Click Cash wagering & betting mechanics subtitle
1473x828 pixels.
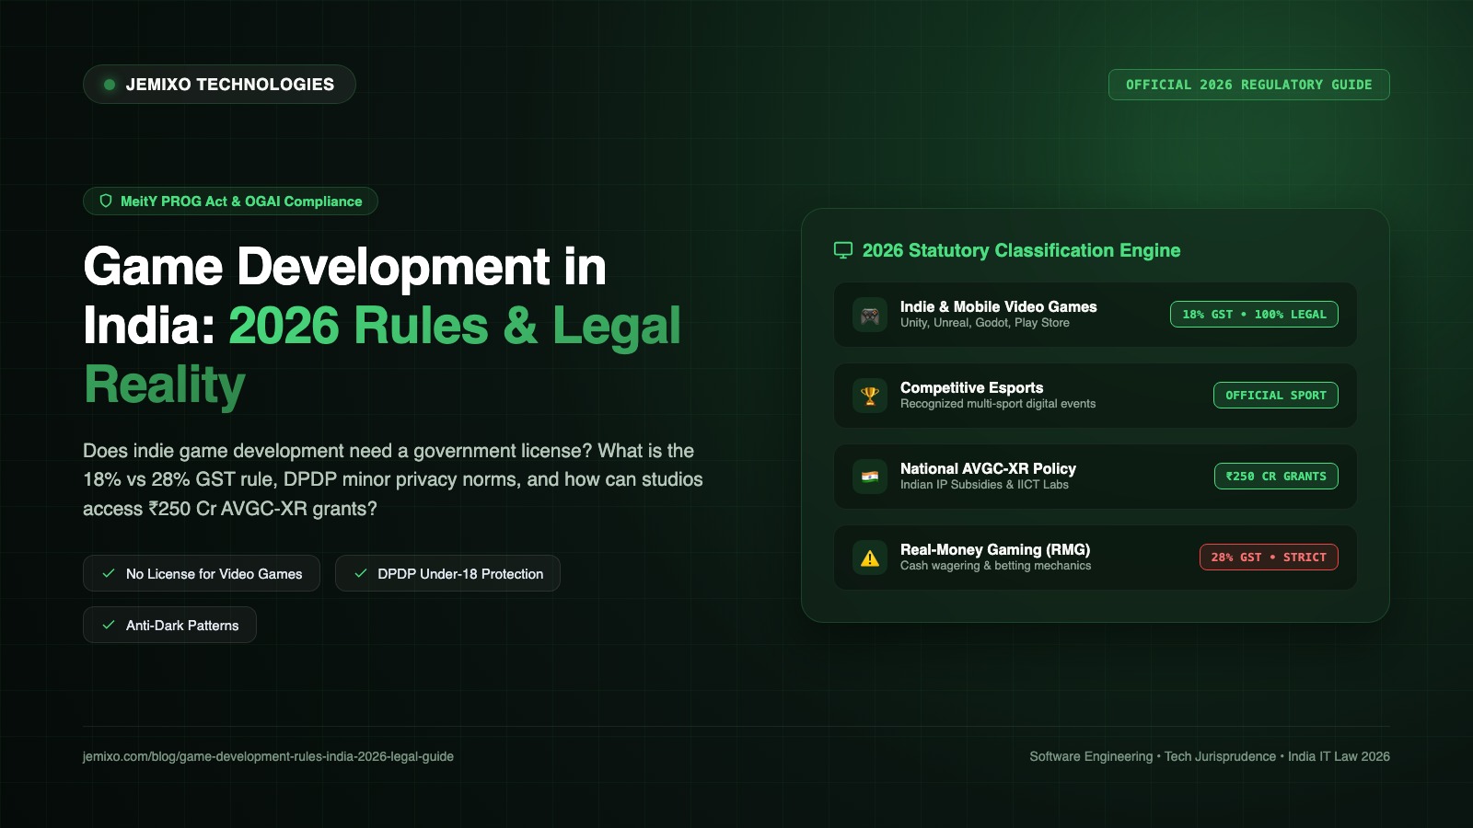[x=995, y=566]
